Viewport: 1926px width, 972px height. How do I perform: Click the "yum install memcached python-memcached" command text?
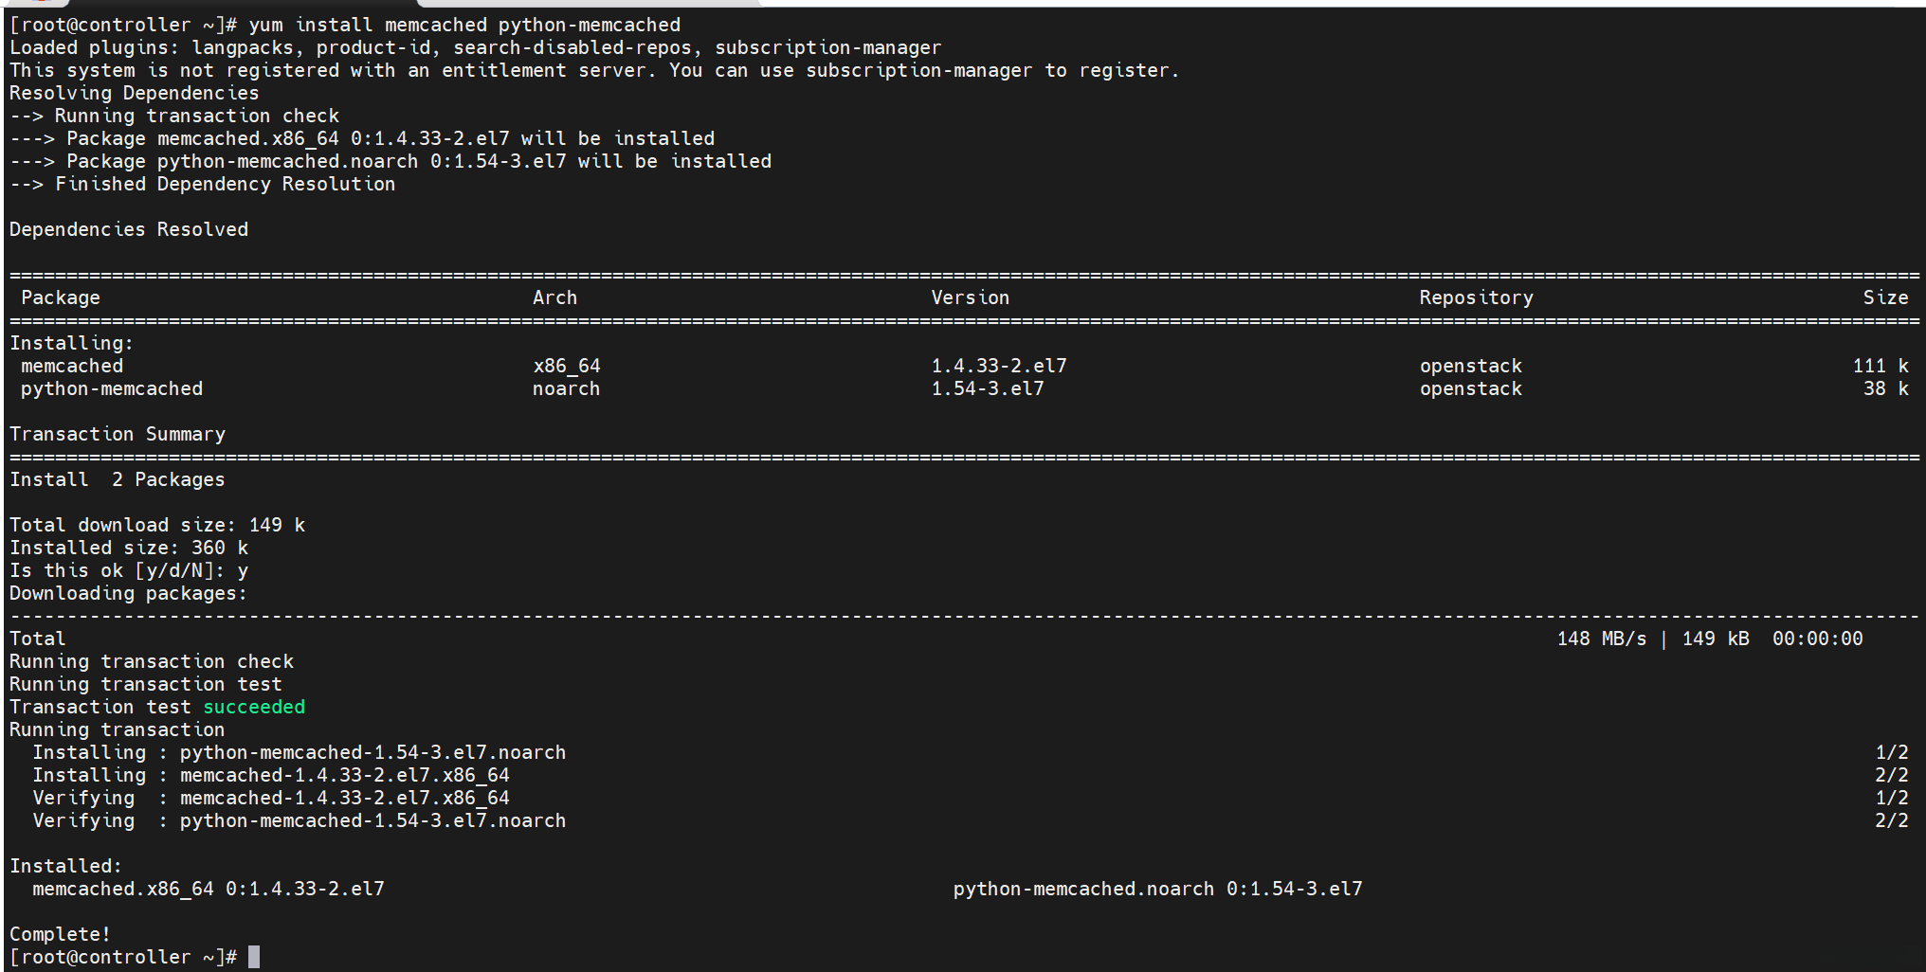click(464, 25)
